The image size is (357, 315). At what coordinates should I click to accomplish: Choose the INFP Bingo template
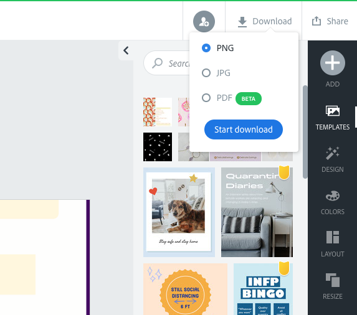(x=263, y=289)
